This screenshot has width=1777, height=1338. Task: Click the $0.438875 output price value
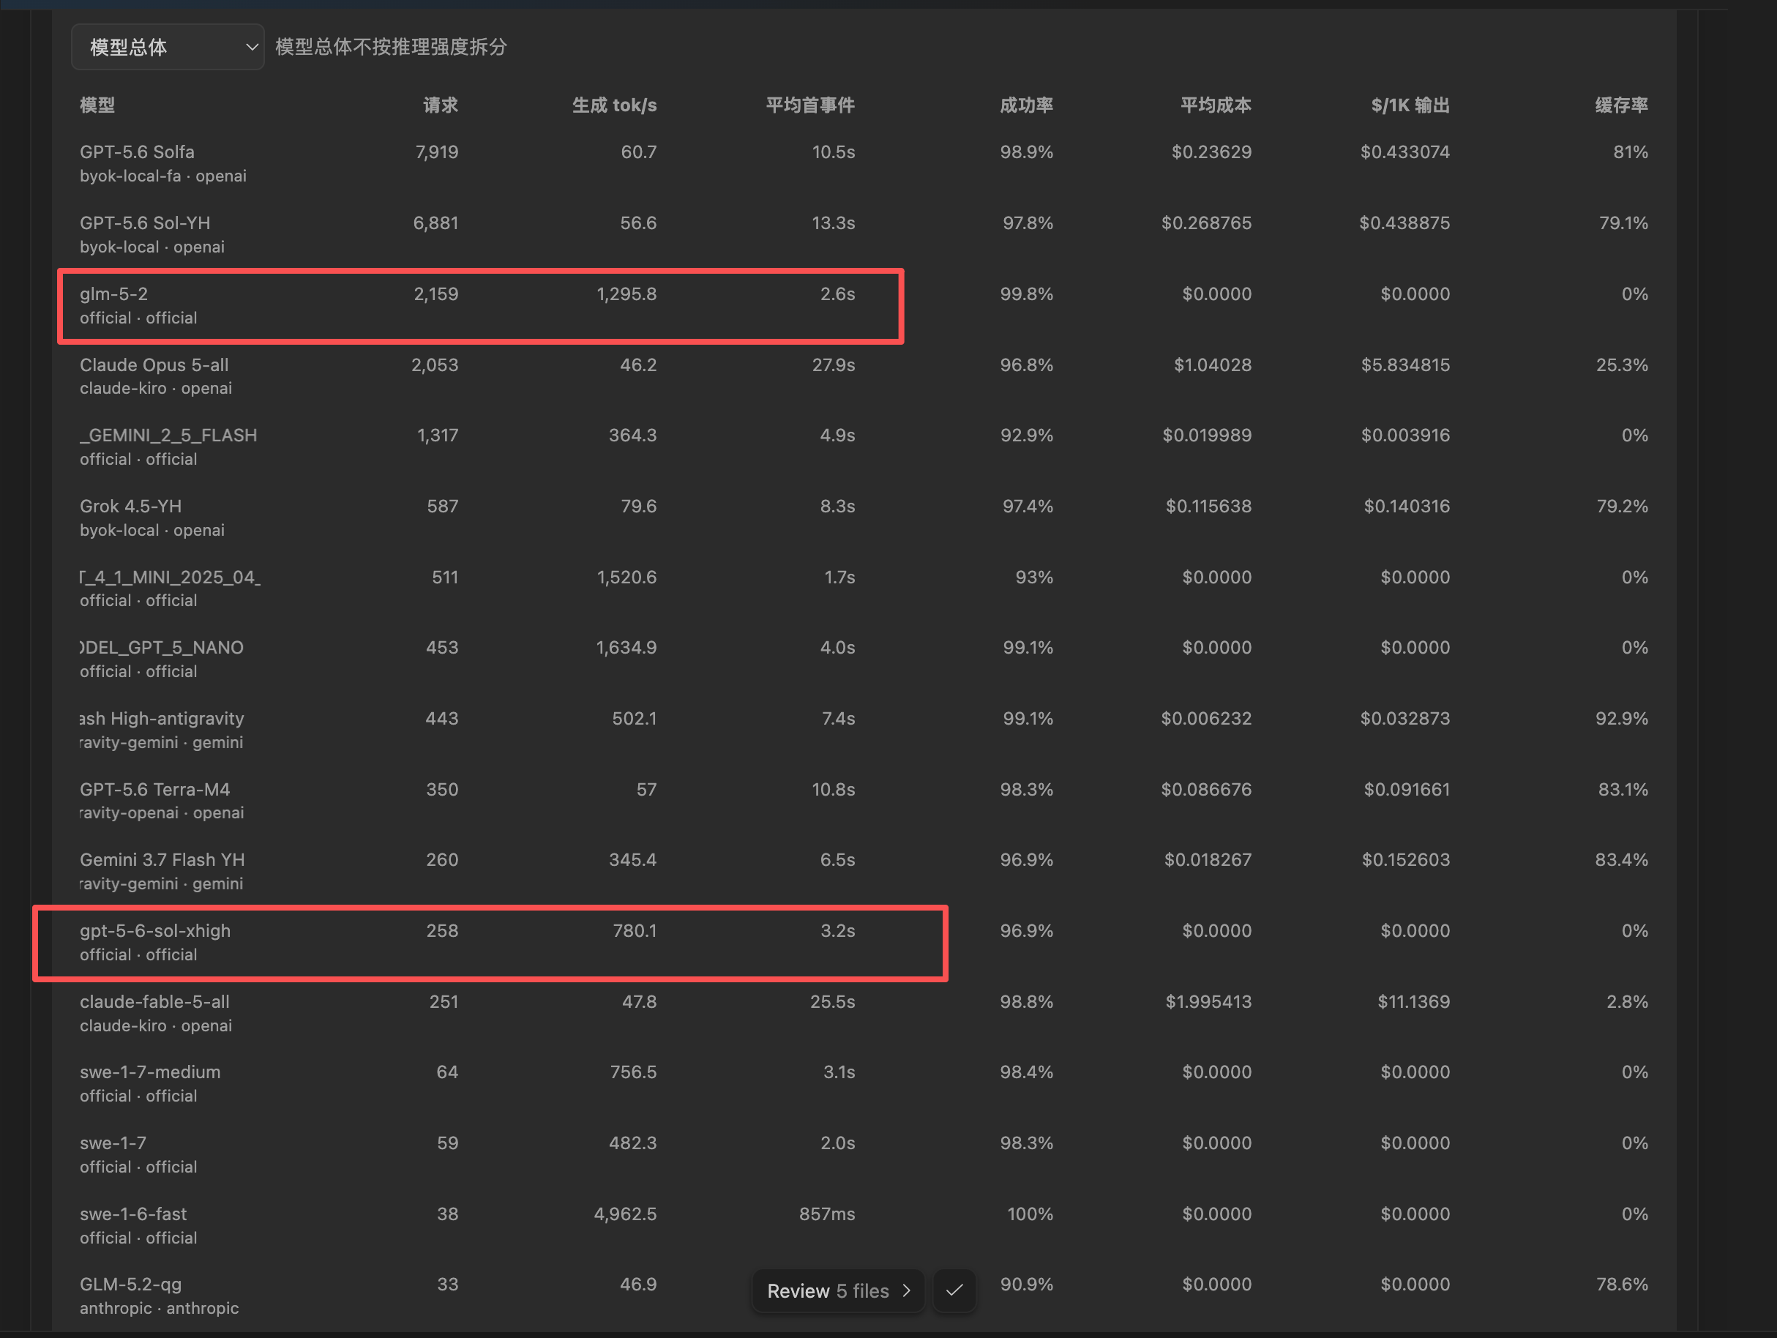point(1404,223)
